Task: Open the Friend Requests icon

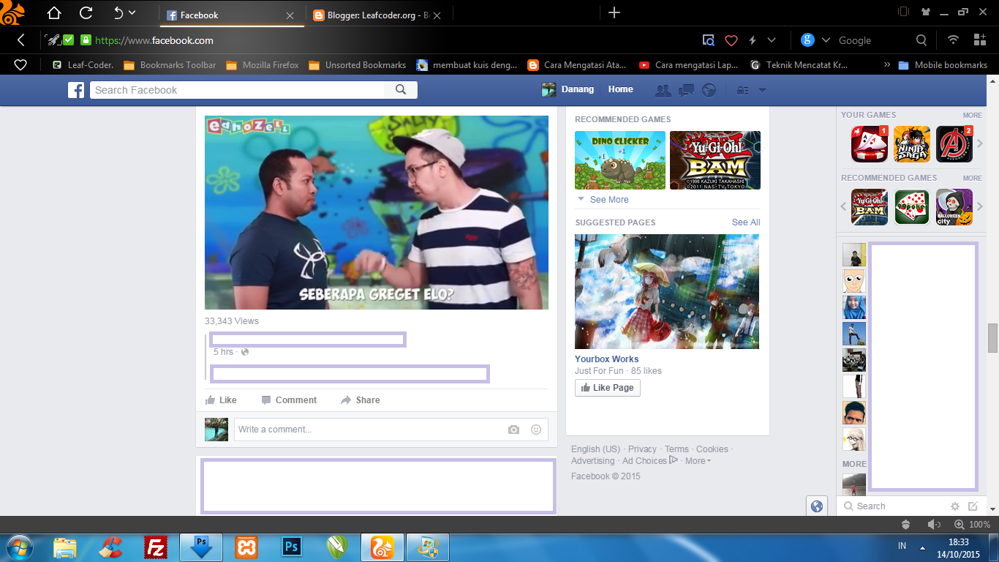Action: click(x=663, y=90)
